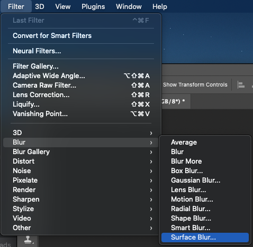Open Camera Raw Filter
The width and height of the screenshot is (253, 247).
81,85
